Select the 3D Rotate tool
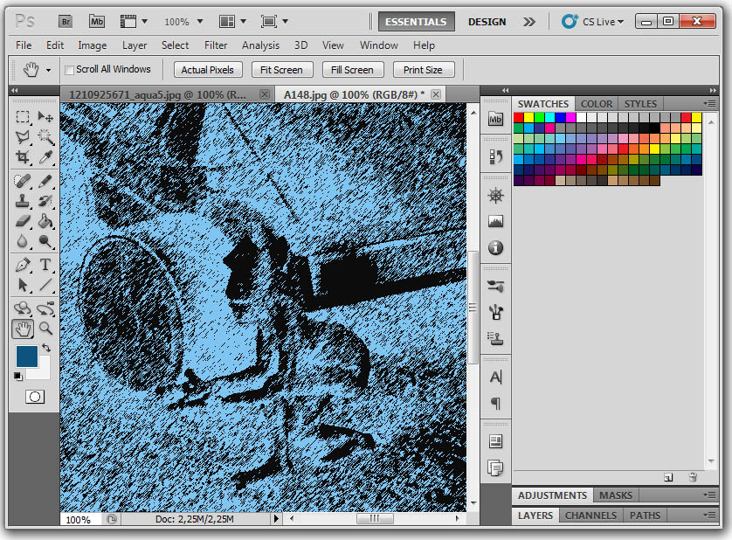Screen dimensions: 732x540 coord(23,308)
